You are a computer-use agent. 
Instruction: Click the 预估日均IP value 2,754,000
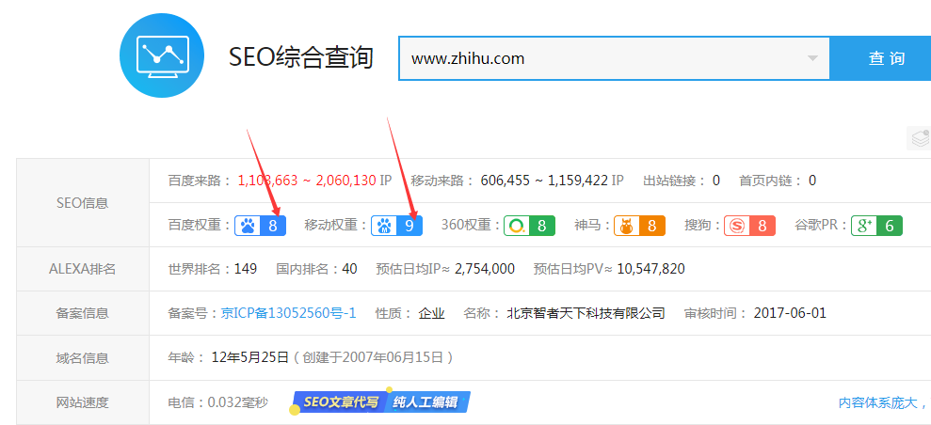click(x=485, y=269)
